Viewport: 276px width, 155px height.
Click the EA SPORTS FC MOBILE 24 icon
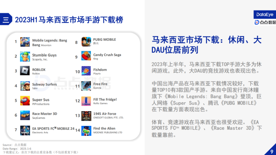coord(25,131)
